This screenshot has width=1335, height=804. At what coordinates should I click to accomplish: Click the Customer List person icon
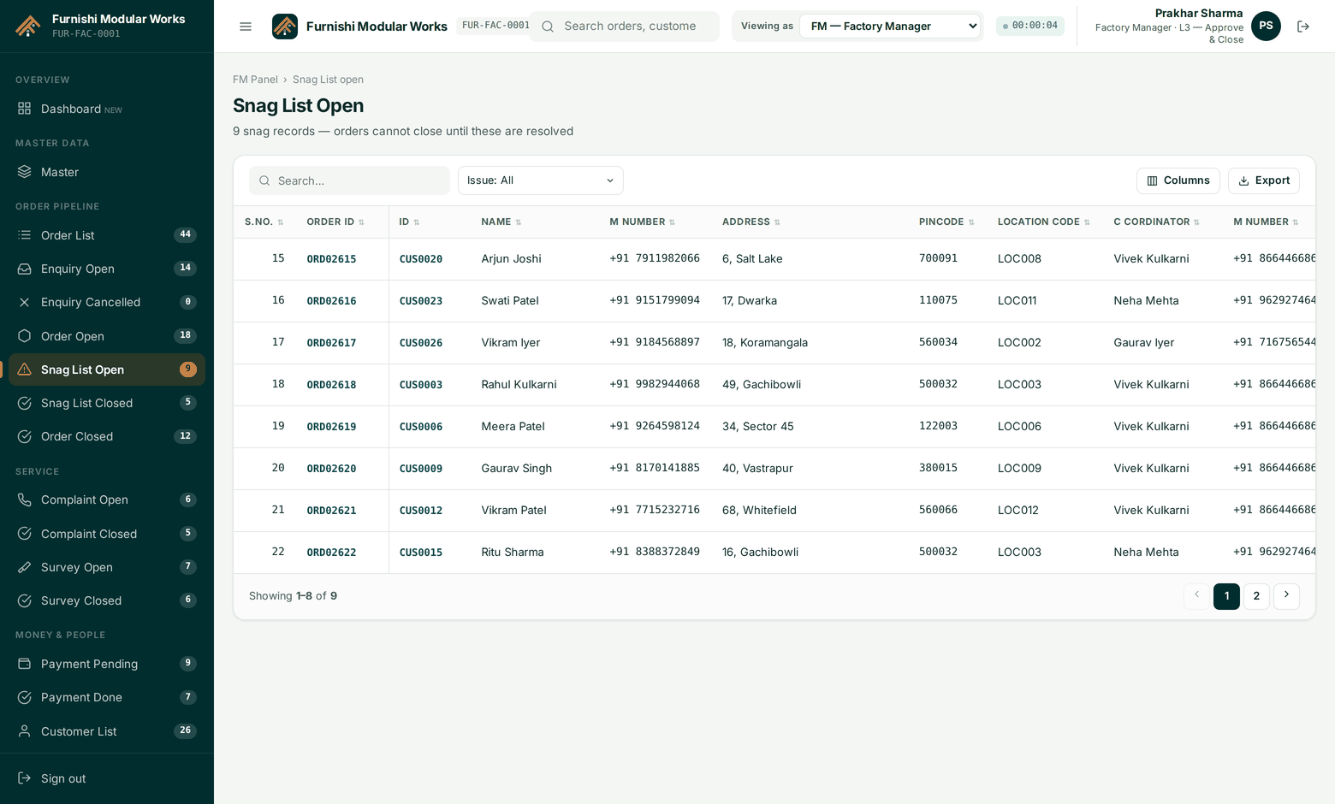25,731
